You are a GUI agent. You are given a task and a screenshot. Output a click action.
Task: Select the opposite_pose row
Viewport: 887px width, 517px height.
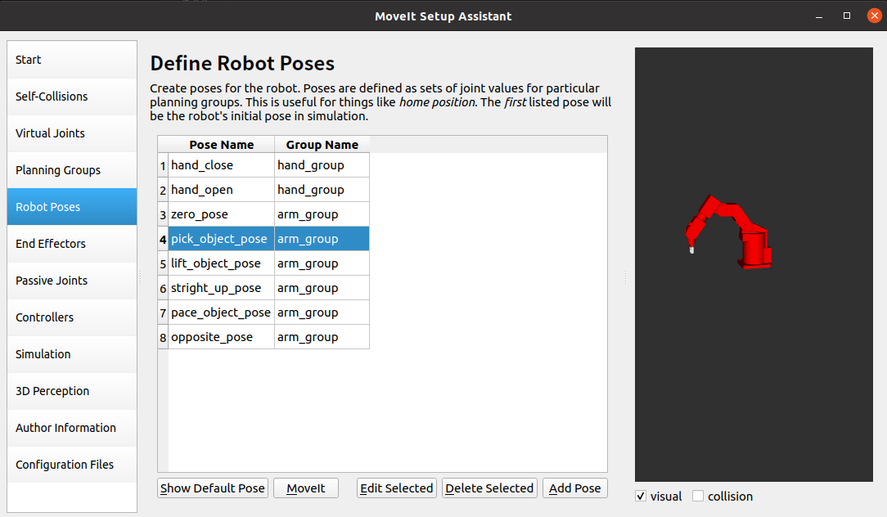coord(221,337)
